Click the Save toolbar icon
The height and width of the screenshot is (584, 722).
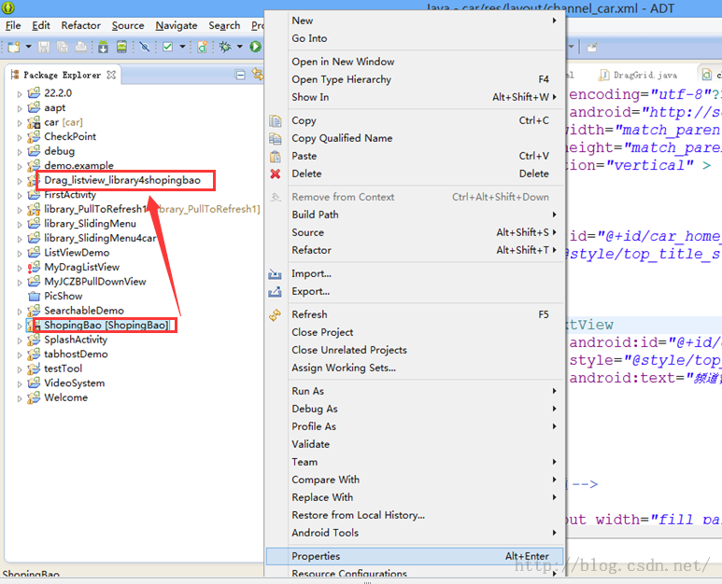45,47
